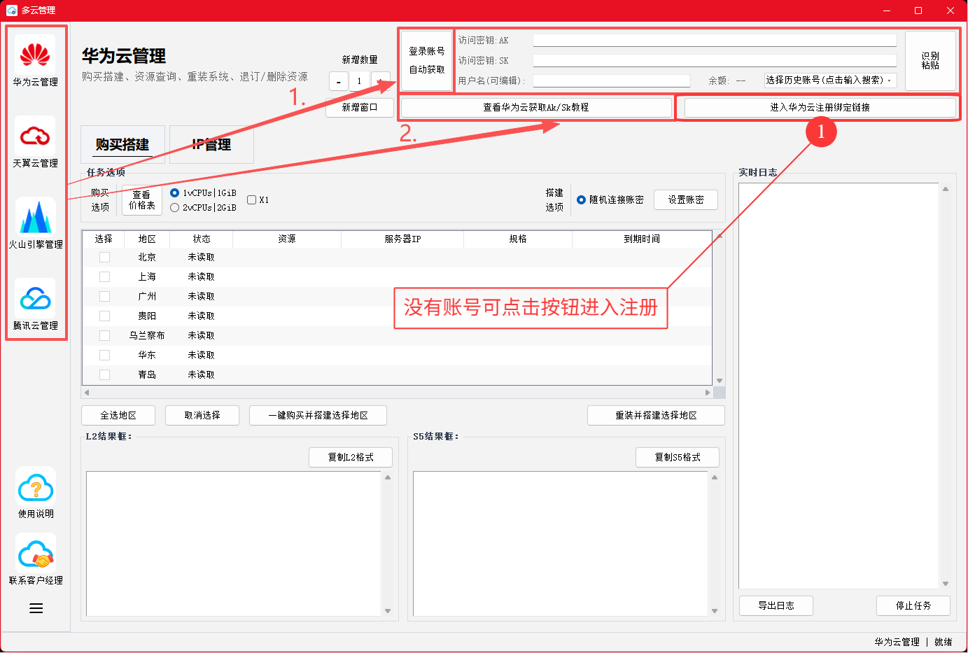Click the 取消选择 button

point(202,415)
